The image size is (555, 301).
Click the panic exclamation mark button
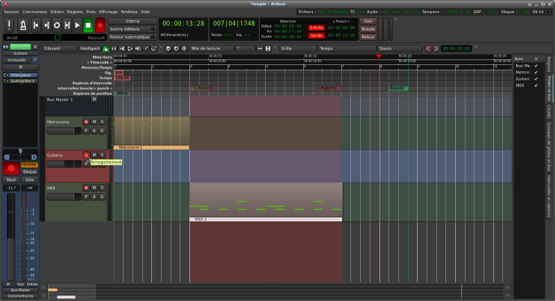coord(10,25)
